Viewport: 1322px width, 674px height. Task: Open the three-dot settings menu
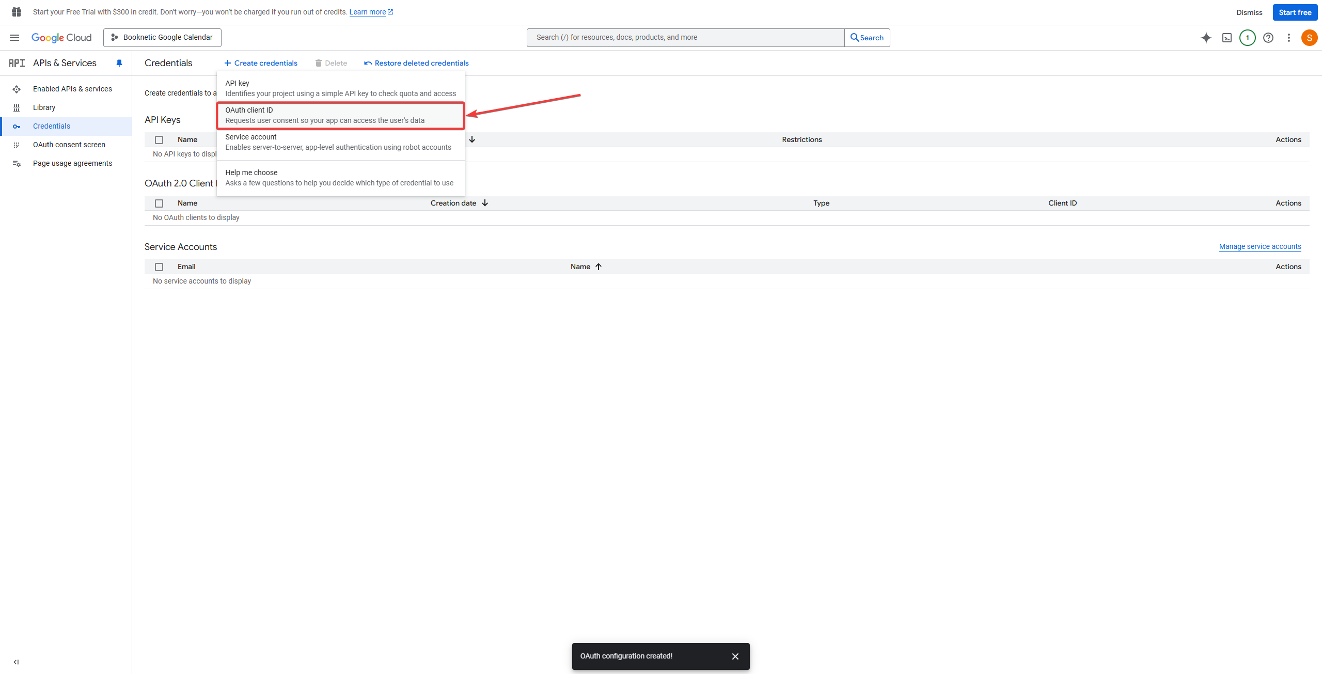[1289, 38]
